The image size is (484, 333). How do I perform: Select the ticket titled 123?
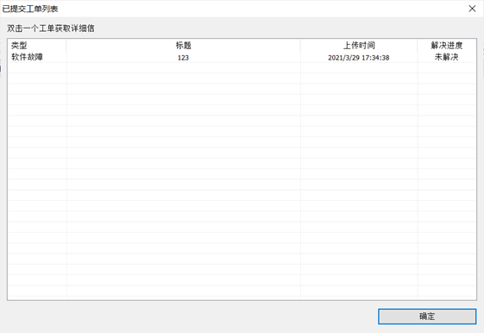(x=183, y=58)
